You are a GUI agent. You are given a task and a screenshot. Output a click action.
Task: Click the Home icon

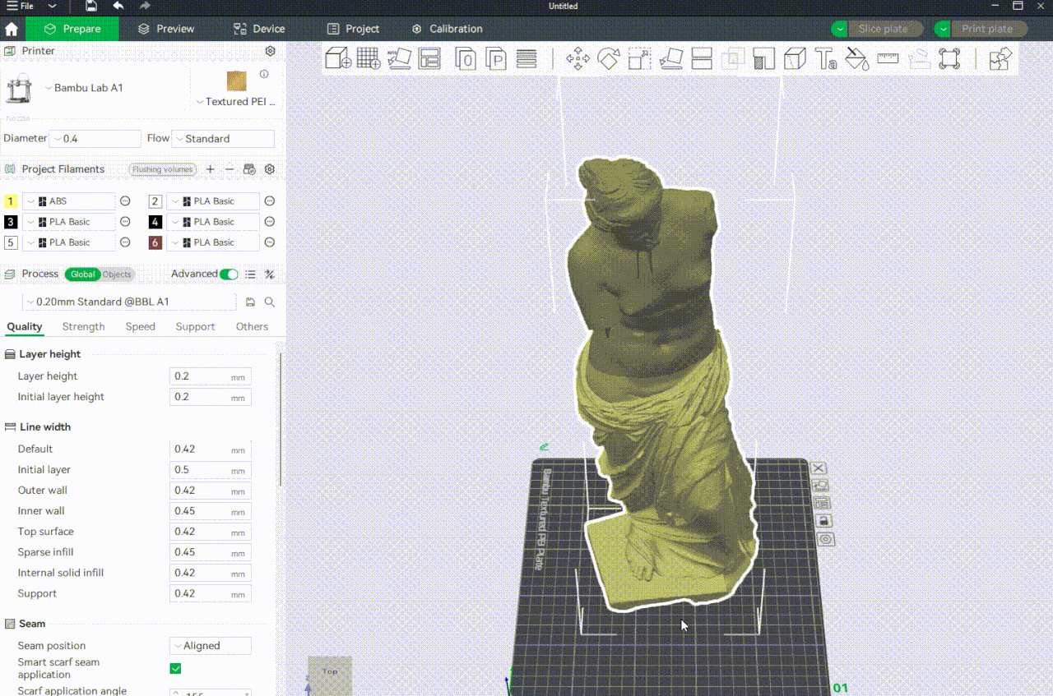tap(12, 29)
